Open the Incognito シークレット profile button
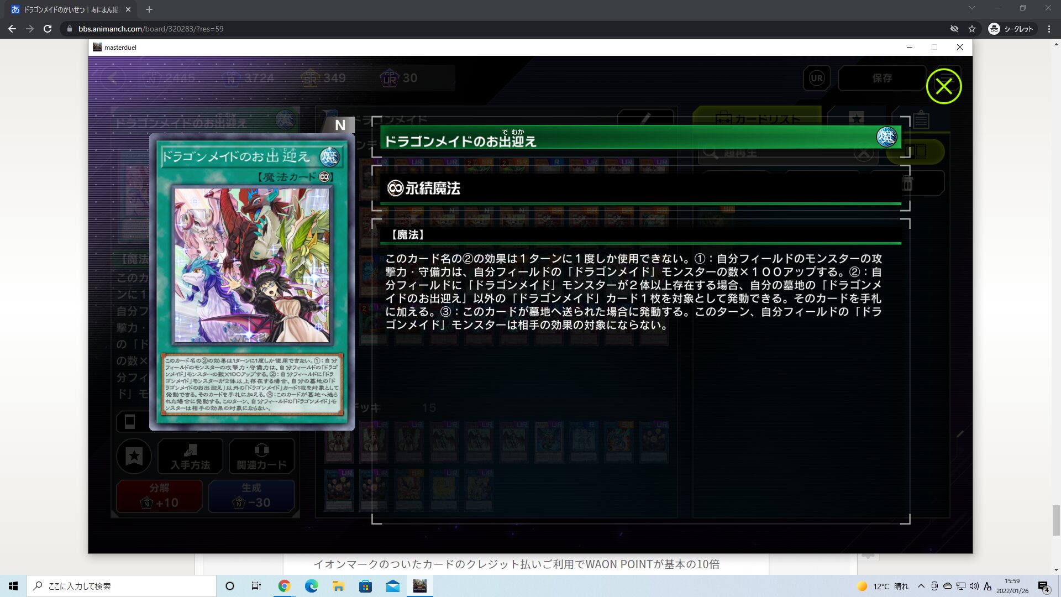The width and height of the screenshot is (1061, 597). tap(1011, 29)
